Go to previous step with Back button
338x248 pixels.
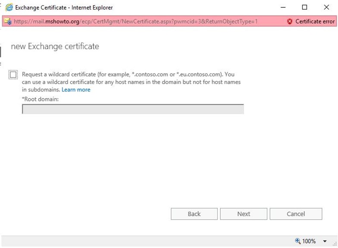[194, 214]
